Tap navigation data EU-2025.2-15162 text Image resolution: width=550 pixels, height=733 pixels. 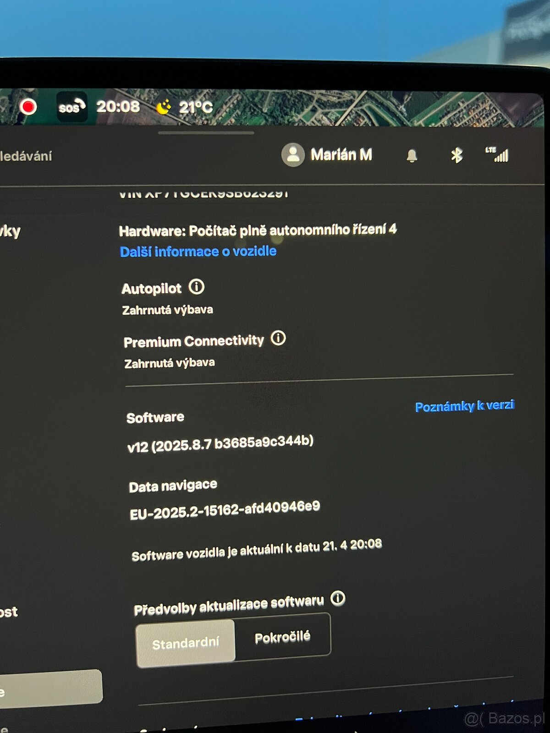(225, 510)
